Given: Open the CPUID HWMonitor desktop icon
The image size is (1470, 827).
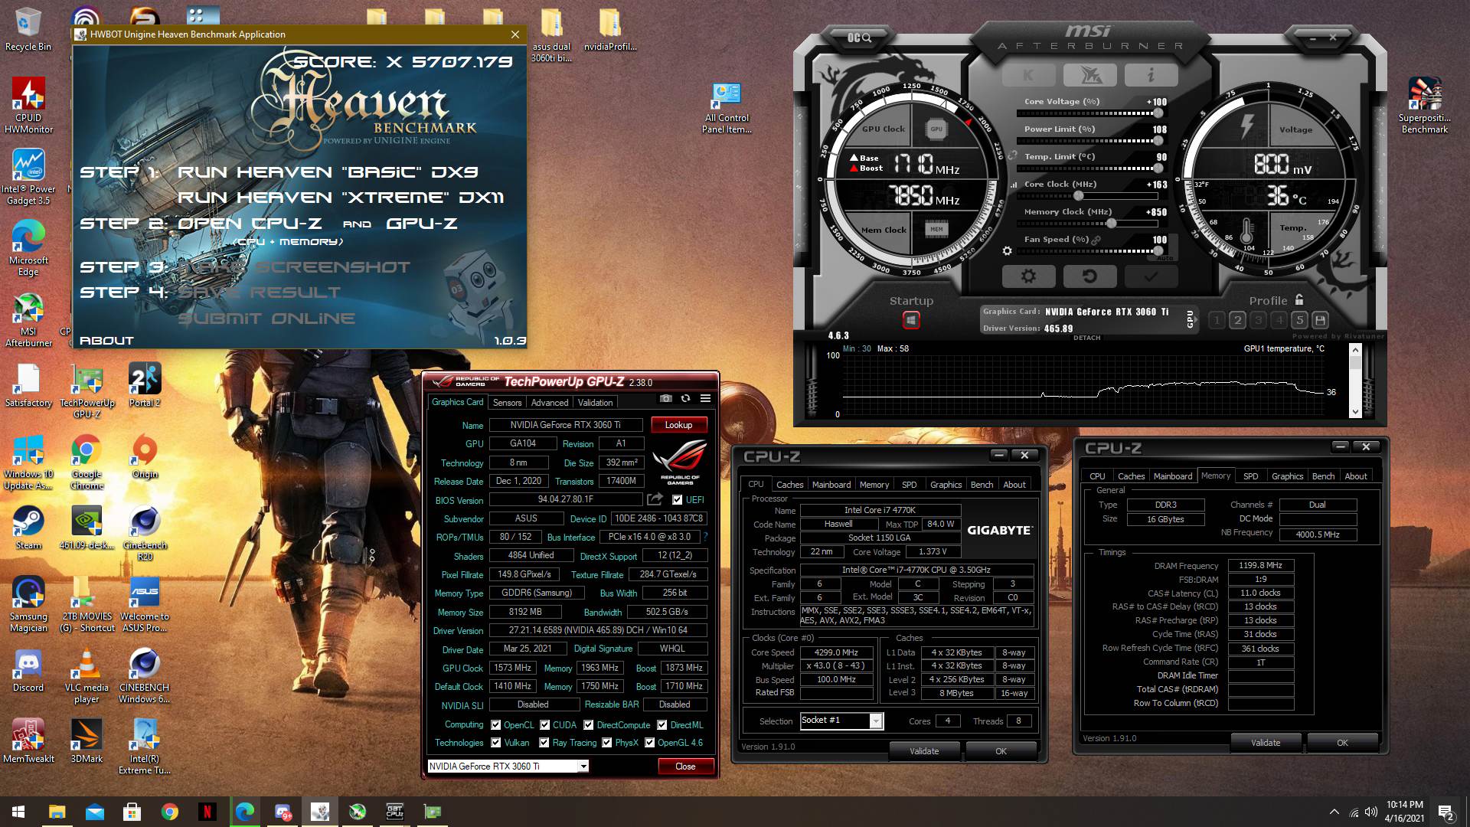Looking at the screenshot, I should (28, 106).
